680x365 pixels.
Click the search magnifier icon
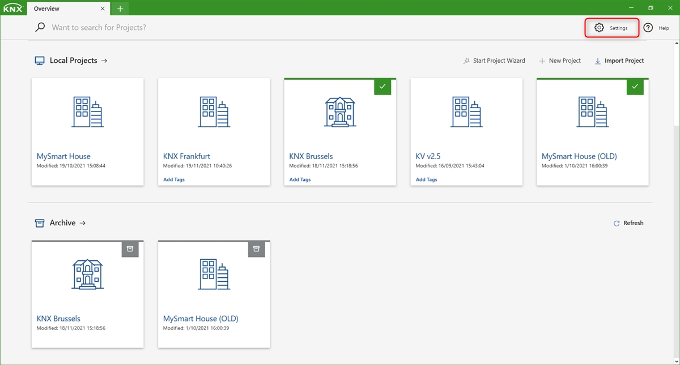(40, 27)
